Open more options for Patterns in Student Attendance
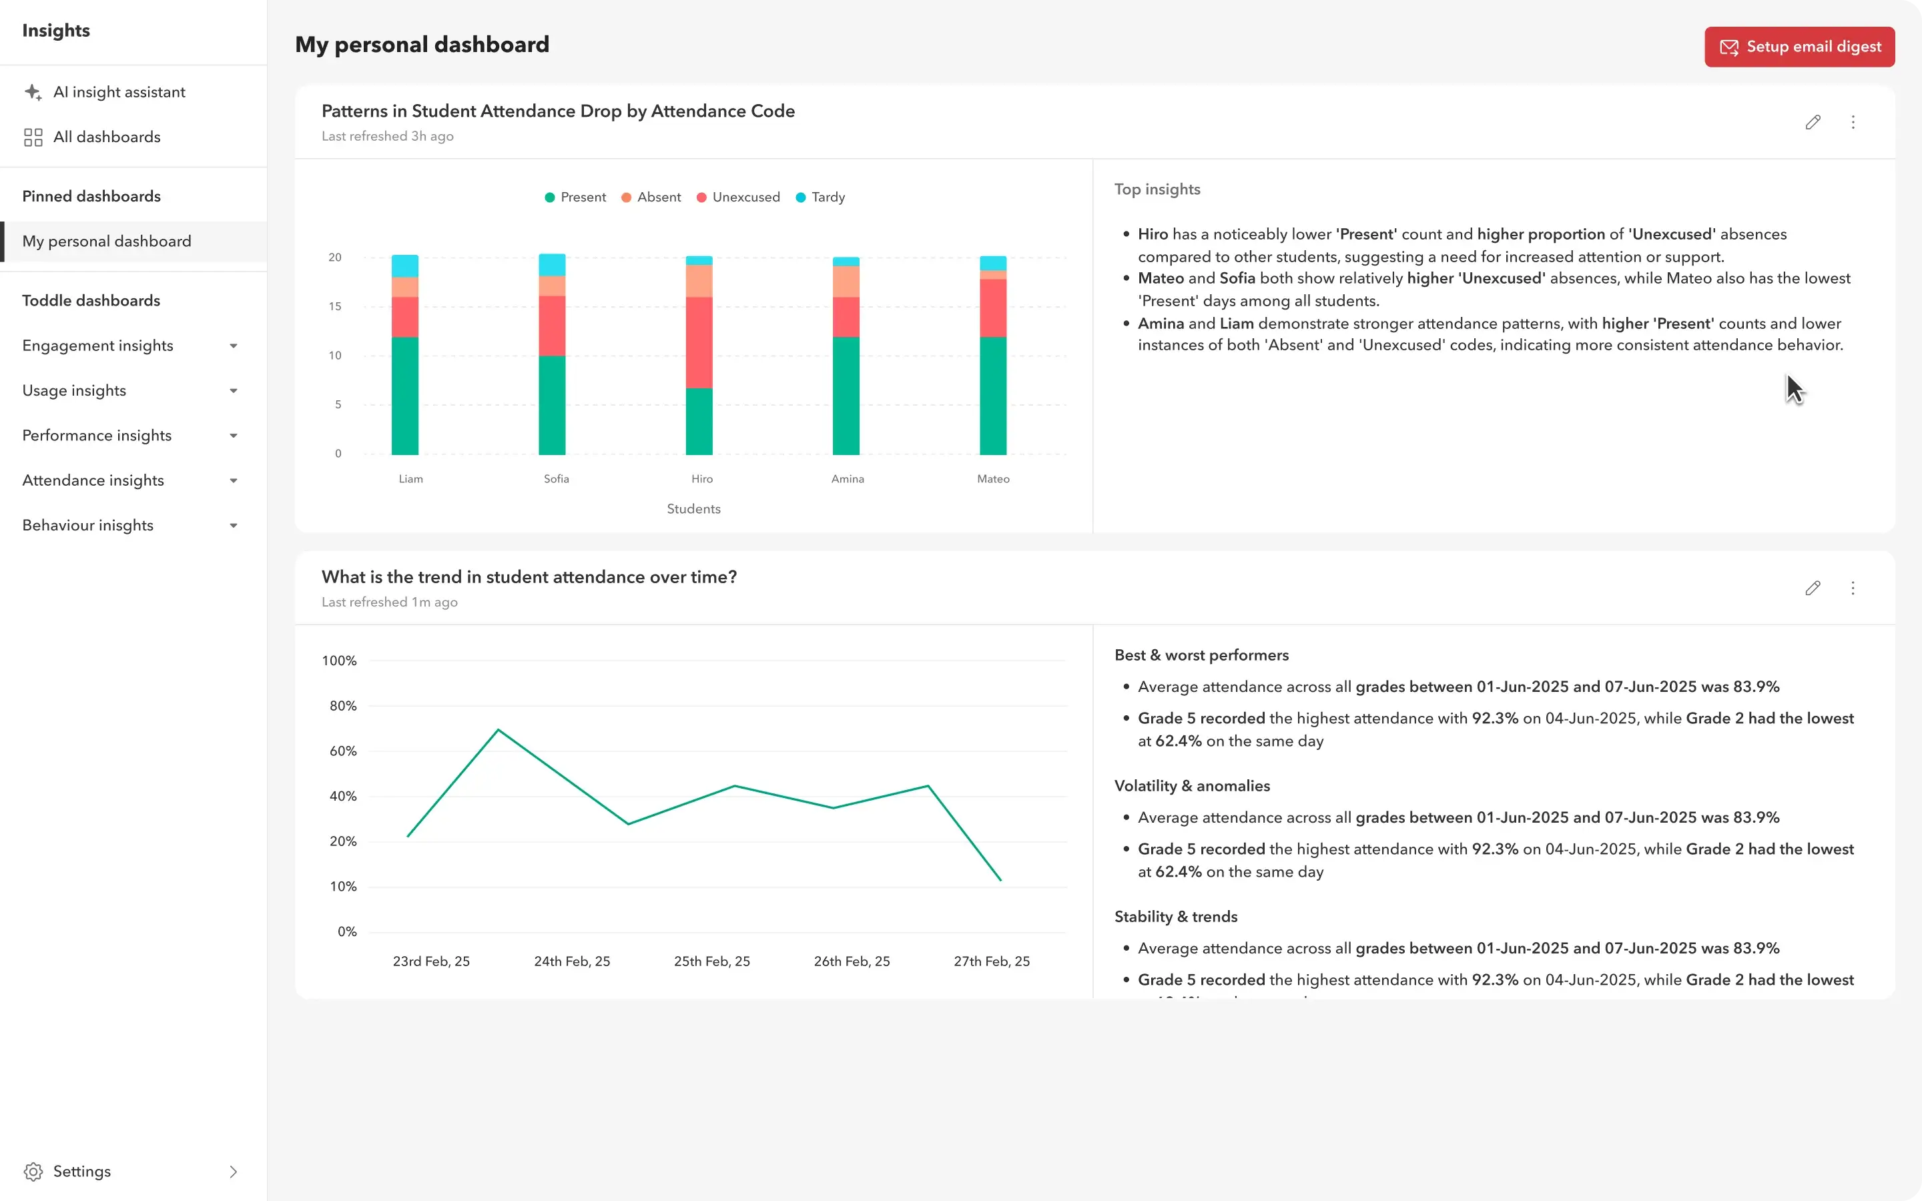The height and width of the screenshot is (1201, 1922). [1853, 122]
